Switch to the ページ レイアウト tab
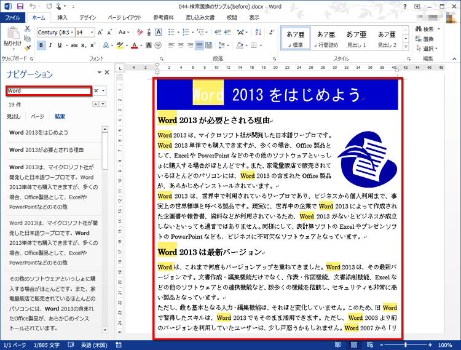The image size is (461, 350). pos(124,18)
